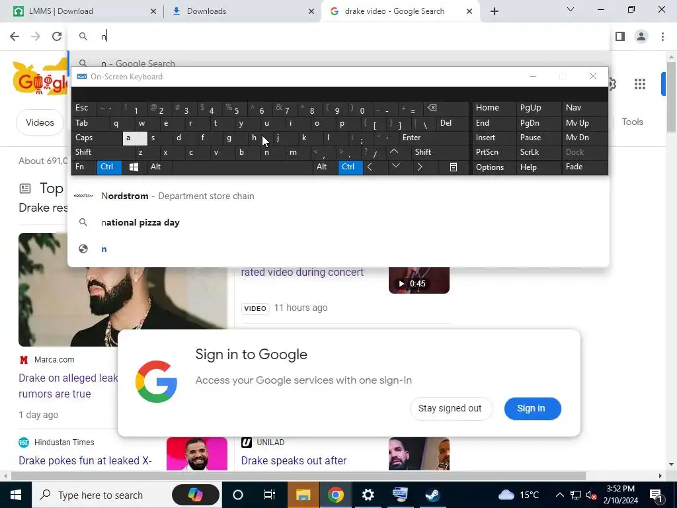Screen dimensions: 677x508
Task: Open File Explorer from taskbar
Action: click(x=303, y=495)
